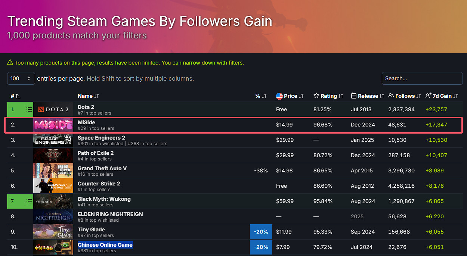Click inside the Search input field
Viewport: 467px width, 256px height.
(422, 78)
